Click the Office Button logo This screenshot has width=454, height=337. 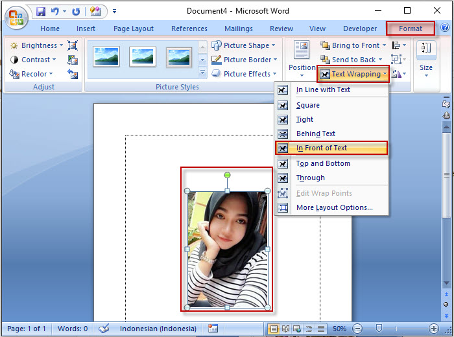(x=16, y=18)
